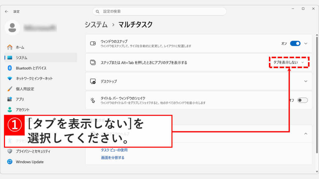Click the privacy shield icon

[10, 151]
